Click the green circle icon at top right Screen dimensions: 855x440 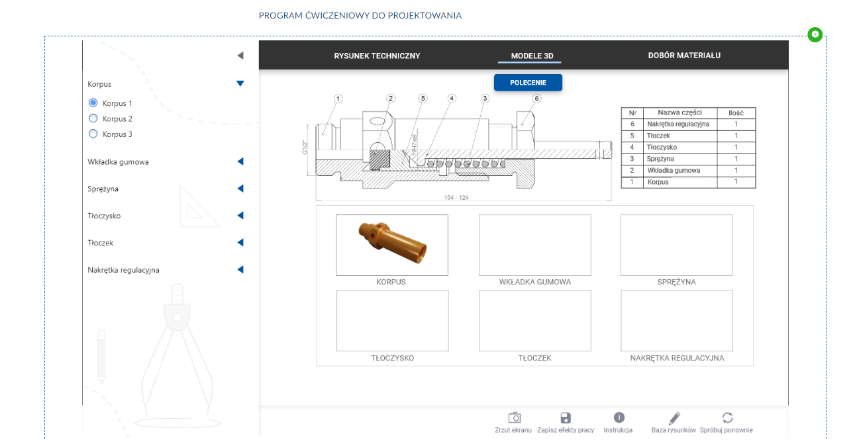tap(815, 34)
